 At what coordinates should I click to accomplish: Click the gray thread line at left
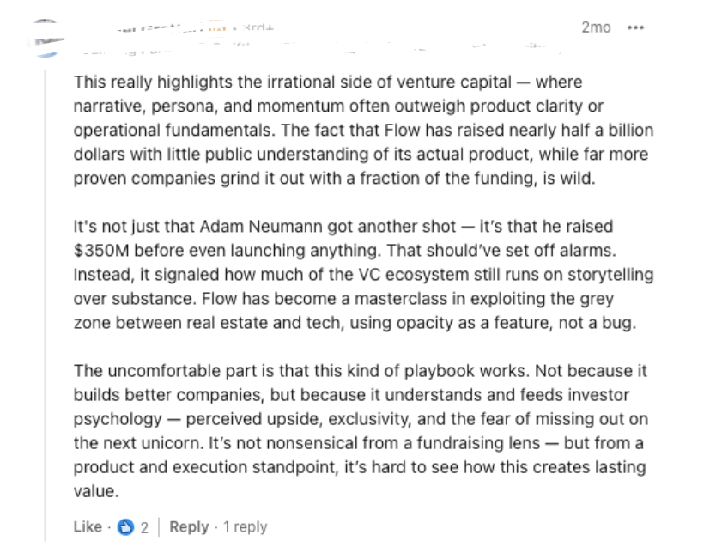[x=46, y=305]
